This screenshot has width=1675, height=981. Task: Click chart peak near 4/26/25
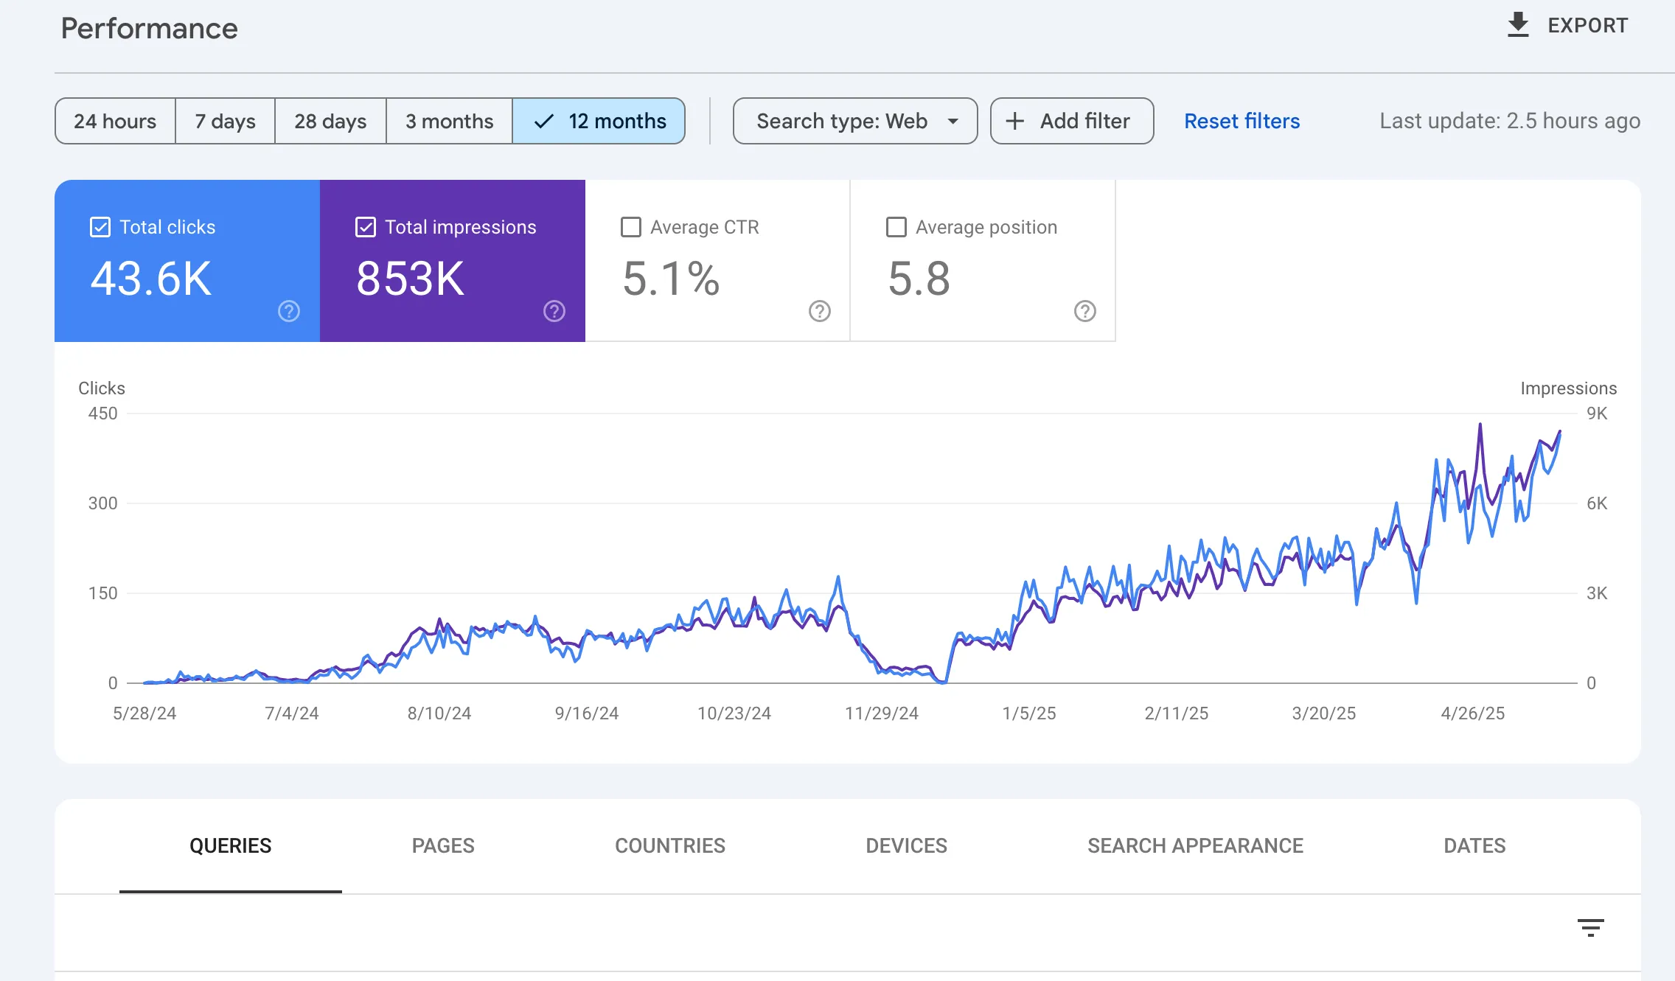1480,425
